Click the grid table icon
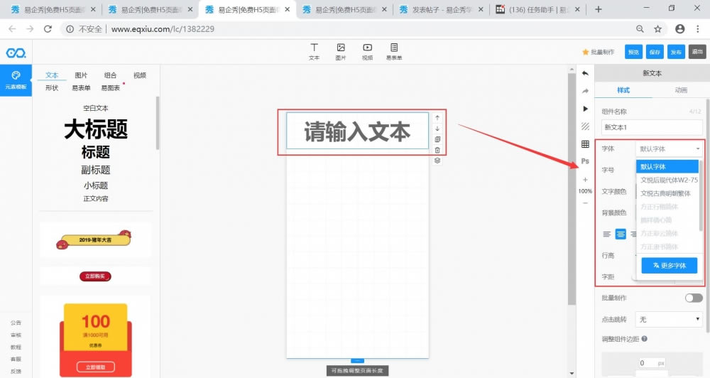This screenshot has height=378, width=710. 585,144
